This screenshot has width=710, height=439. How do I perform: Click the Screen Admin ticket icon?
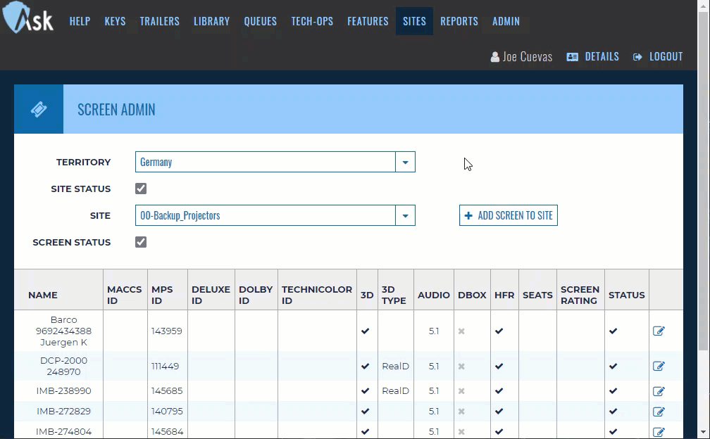coord(39,109)
